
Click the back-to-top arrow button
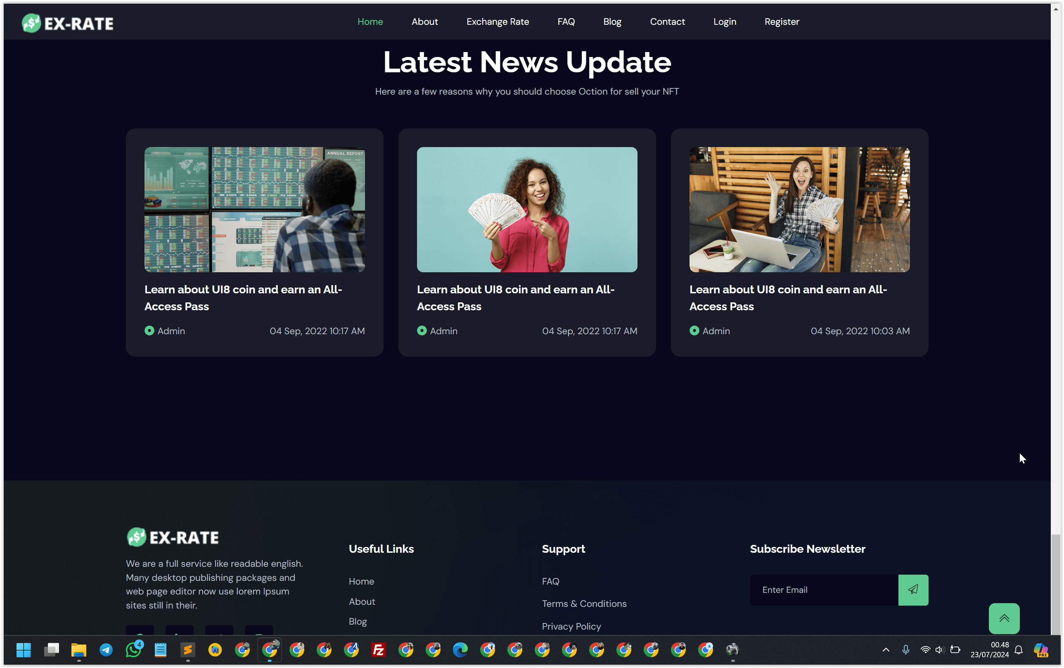coord(1005,618)
